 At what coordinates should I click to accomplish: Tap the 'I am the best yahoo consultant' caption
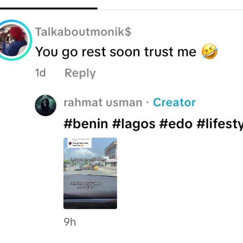point(86,185)
